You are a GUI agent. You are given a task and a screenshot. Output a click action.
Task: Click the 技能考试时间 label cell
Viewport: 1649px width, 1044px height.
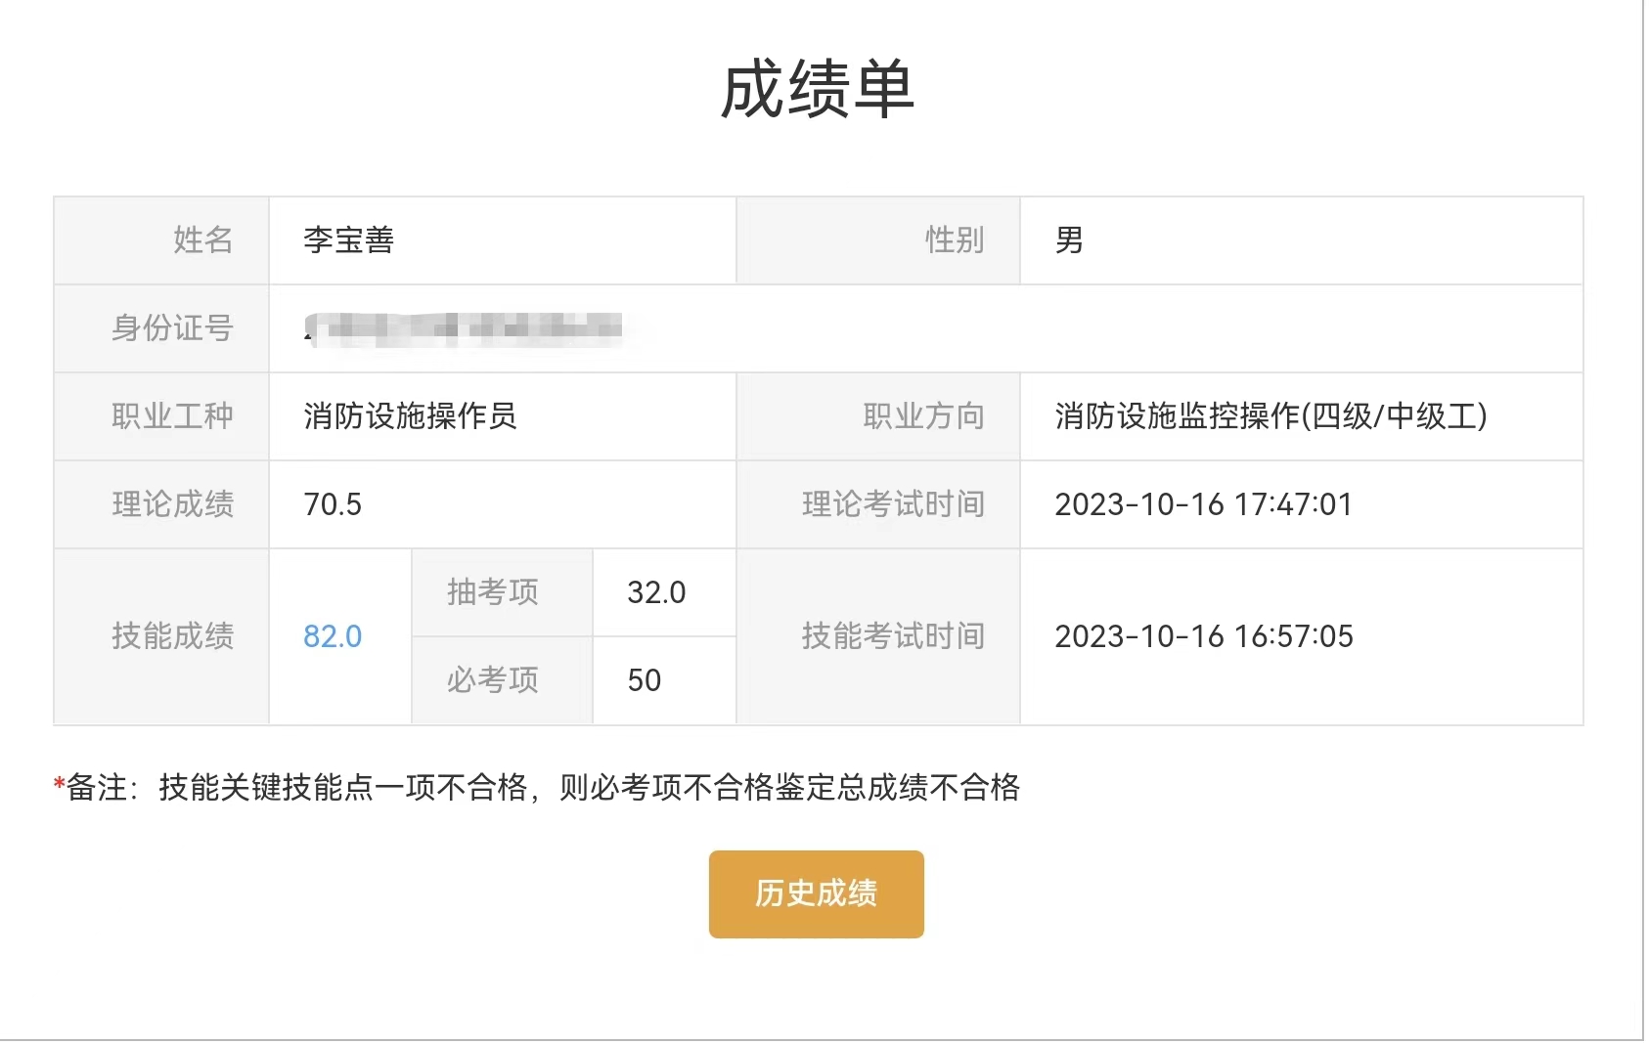[878, 636]
